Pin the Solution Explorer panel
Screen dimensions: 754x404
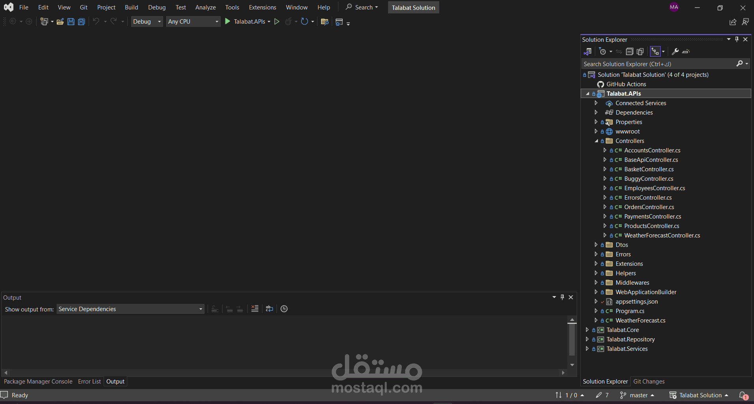coord(737,39)
